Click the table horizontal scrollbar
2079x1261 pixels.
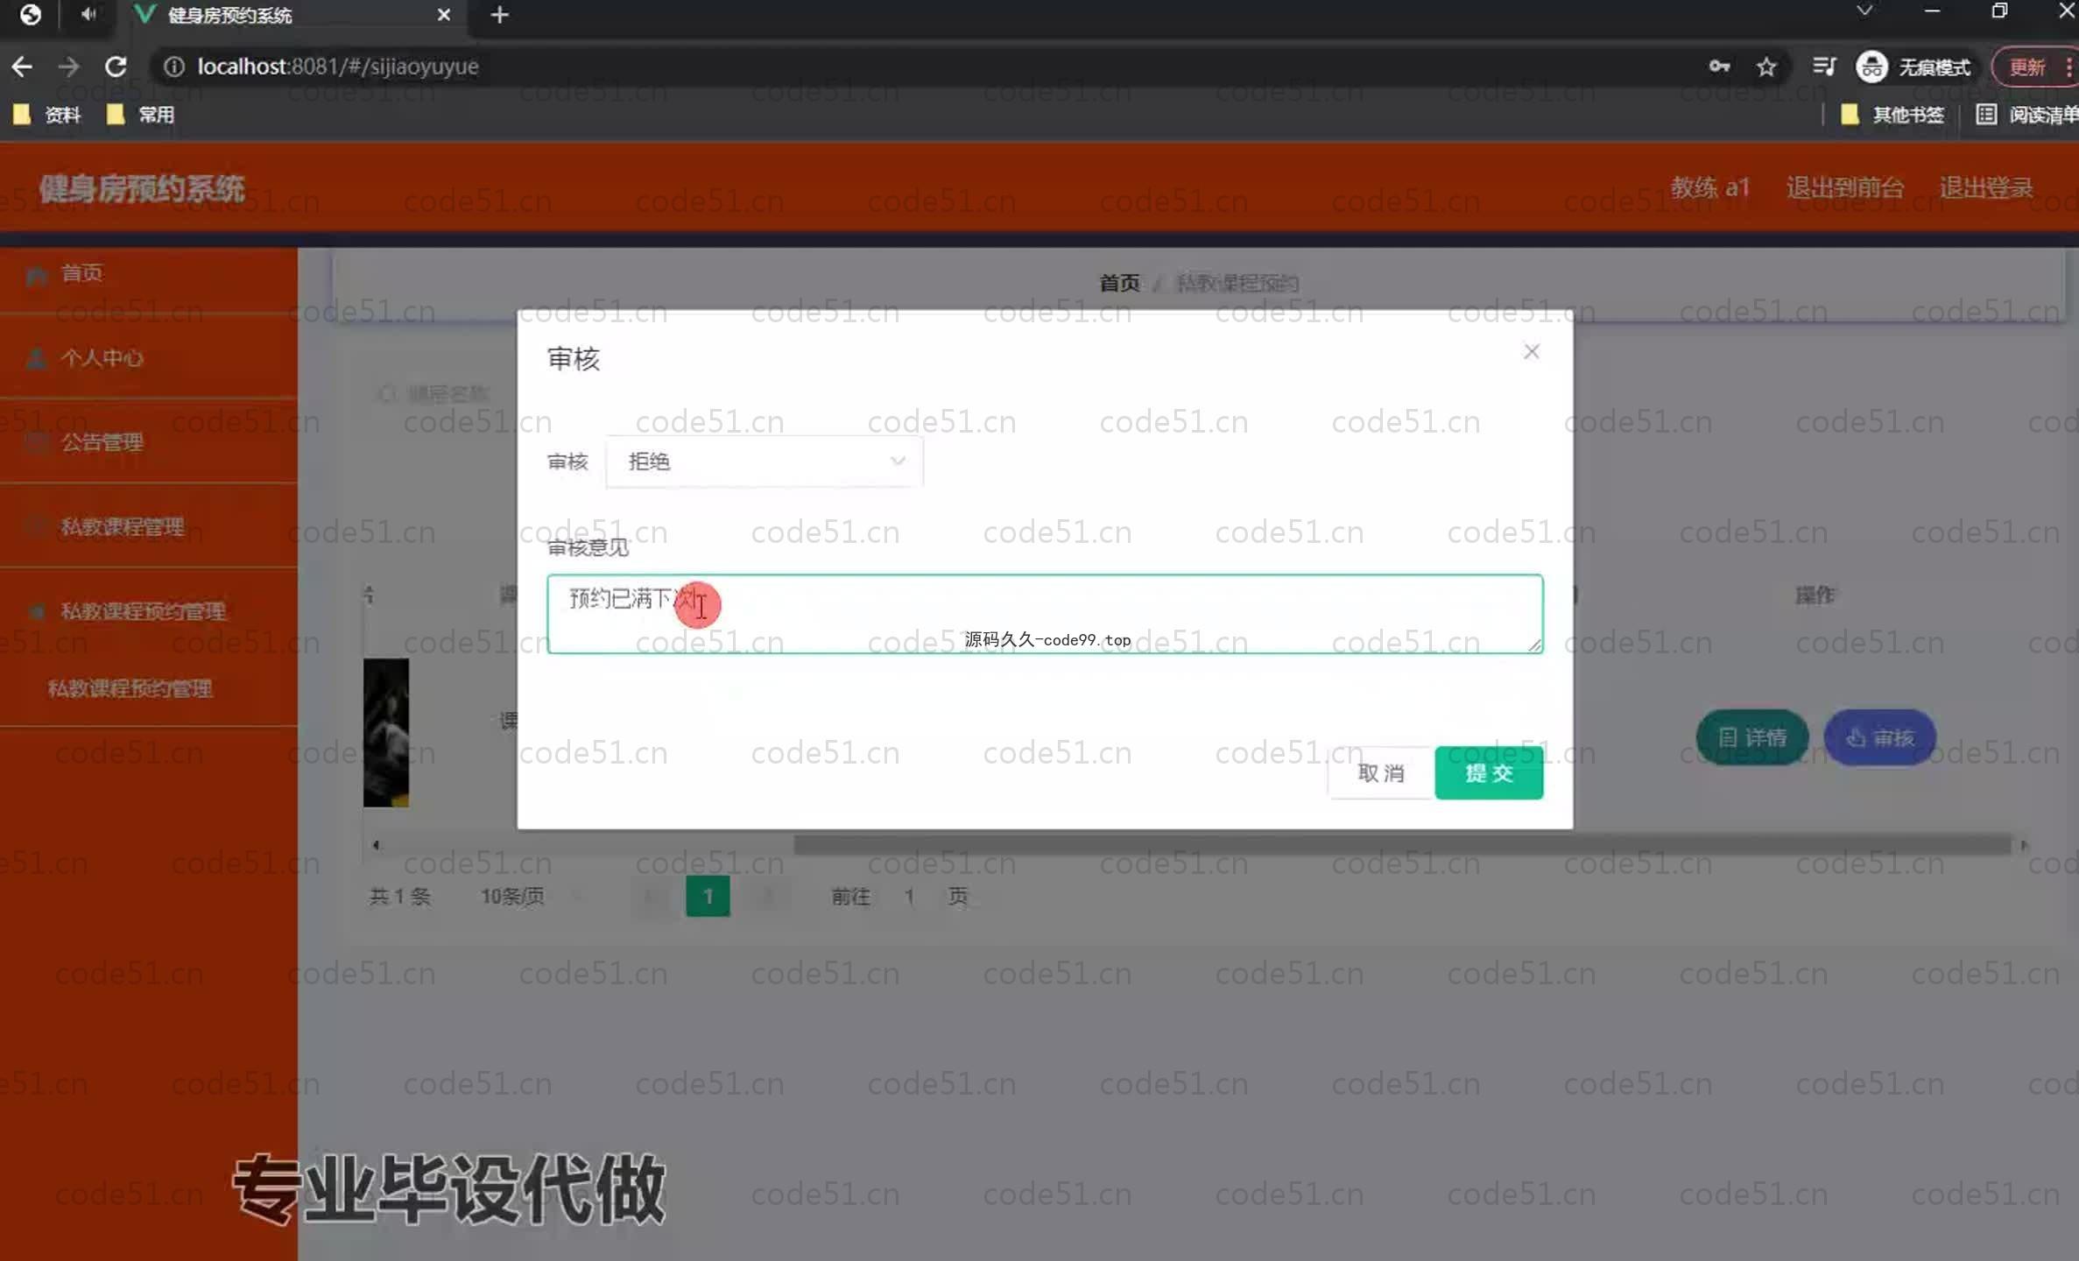pos(1402,845)
